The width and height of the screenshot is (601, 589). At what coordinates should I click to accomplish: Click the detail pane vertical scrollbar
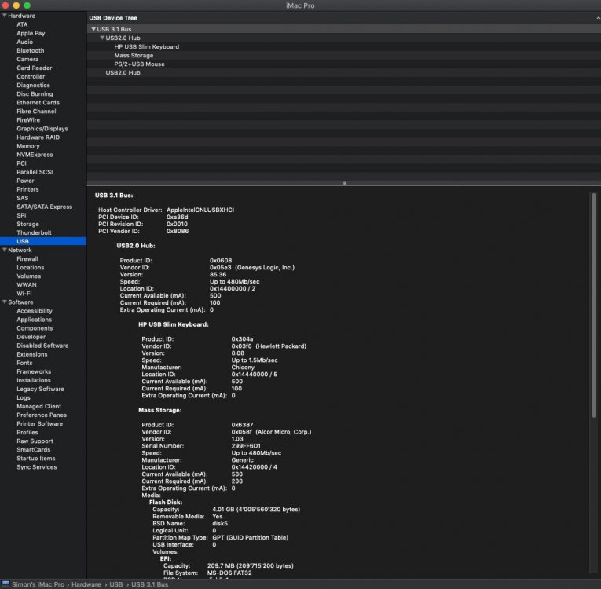pyautogui.click(x=593, y=305)
